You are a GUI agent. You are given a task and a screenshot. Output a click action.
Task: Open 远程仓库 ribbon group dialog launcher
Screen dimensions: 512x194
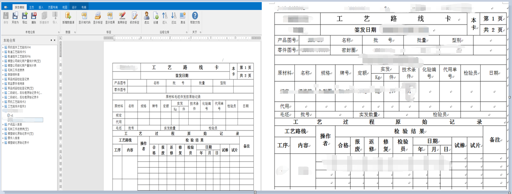(187, 32)
